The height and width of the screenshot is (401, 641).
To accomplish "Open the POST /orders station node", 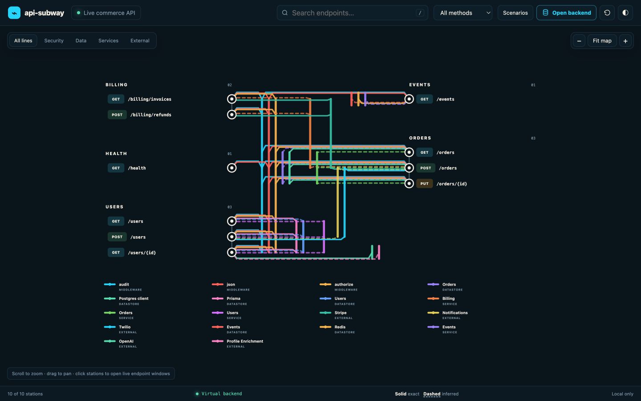I will click(x=409, y=168).
